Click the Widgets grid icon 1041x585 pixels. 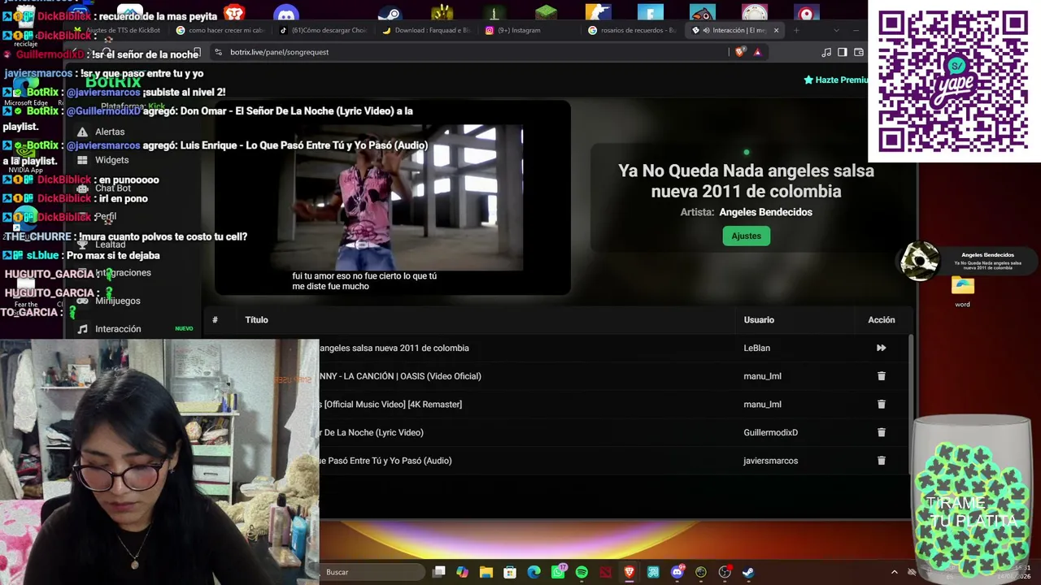click(x=82, y=160)
